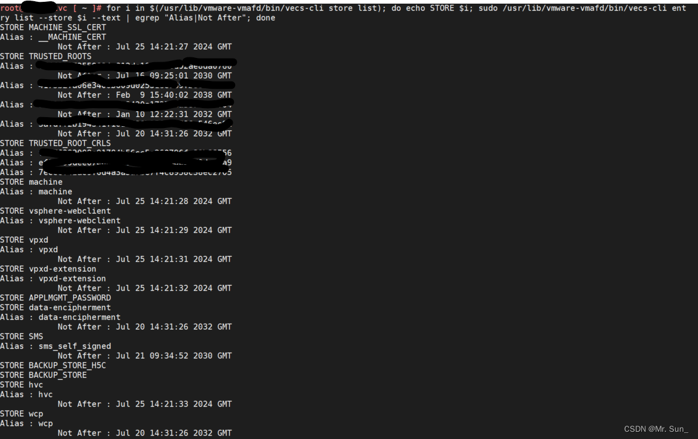Screen dimensions: 698x439
Task: Click the STORE TRUSTED_ROOT_CRLS line
Action: 55,143
